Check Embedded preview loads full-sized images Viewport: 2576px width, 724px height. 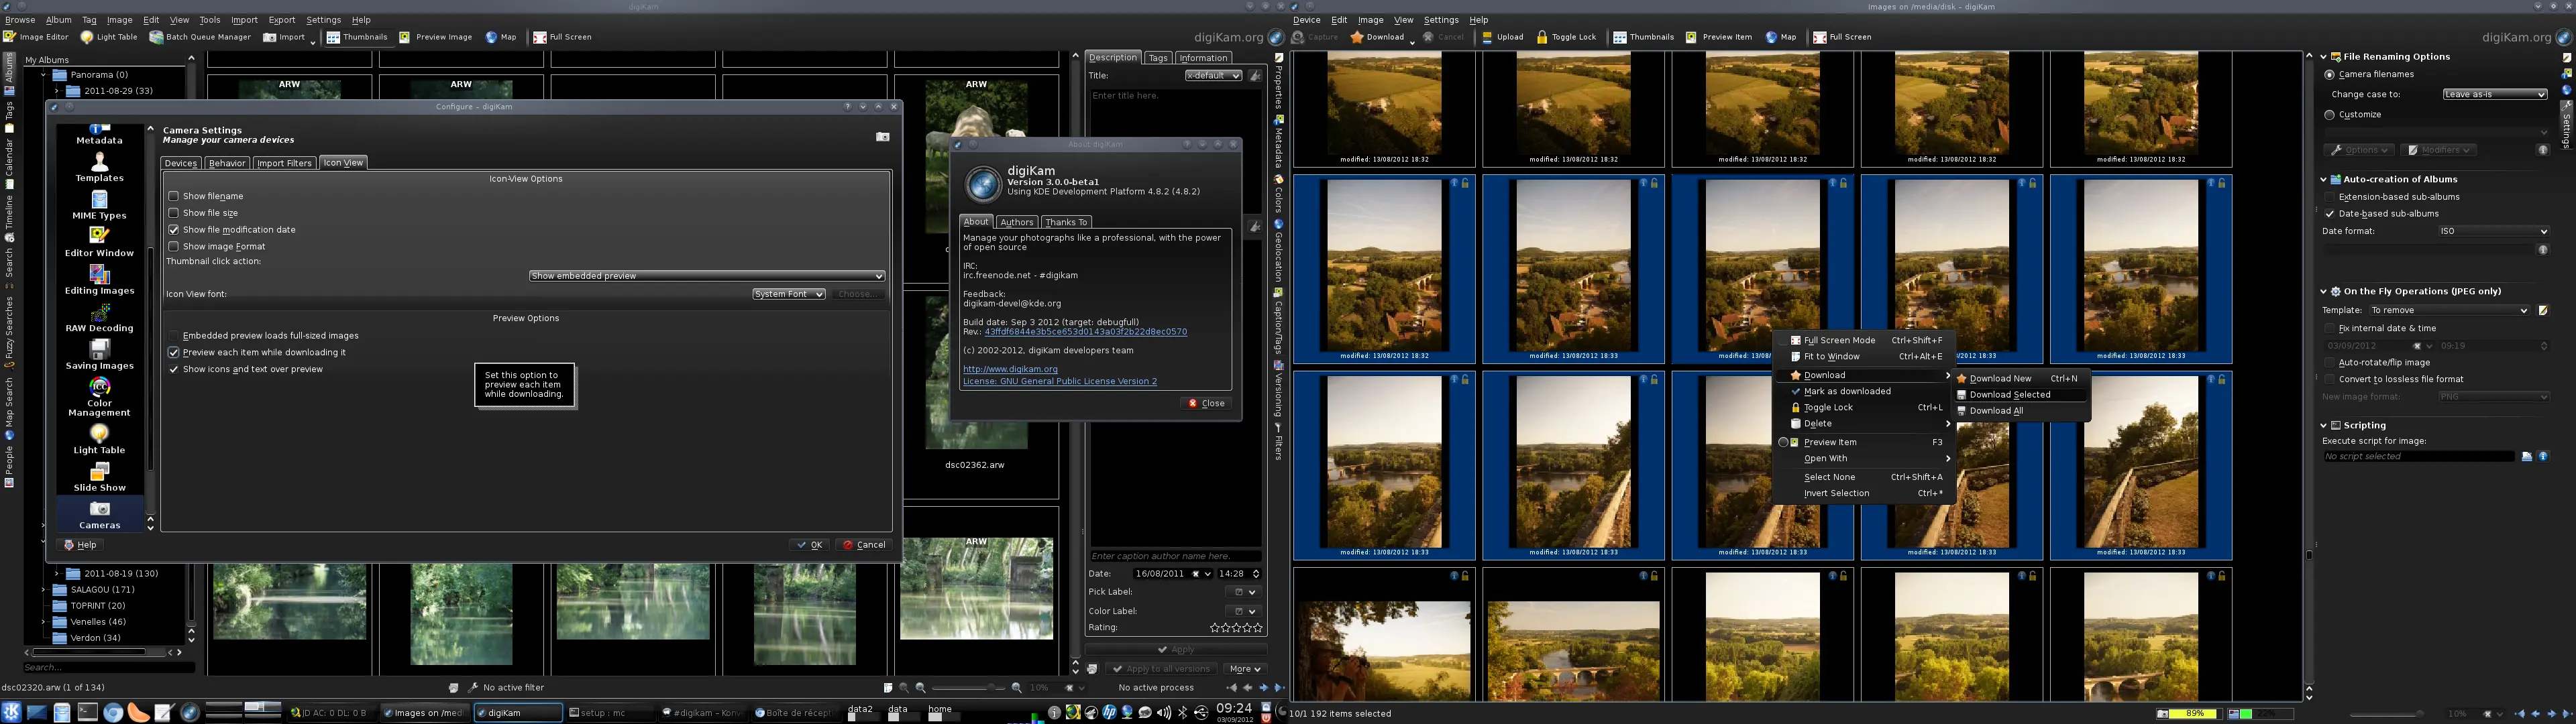[174, 335]
